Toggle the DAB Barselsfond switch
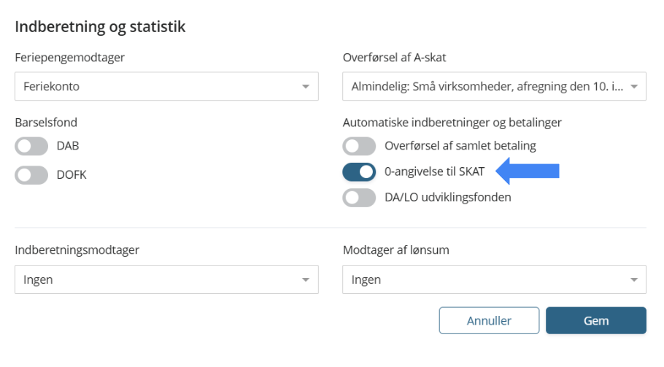Screen dimensions: 664x367 [31, 146]
